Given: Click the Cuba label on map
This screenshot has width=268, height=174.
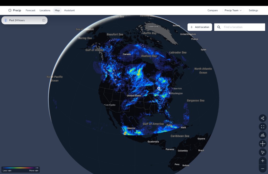Looking at the screenshot, I should [169, 125].
